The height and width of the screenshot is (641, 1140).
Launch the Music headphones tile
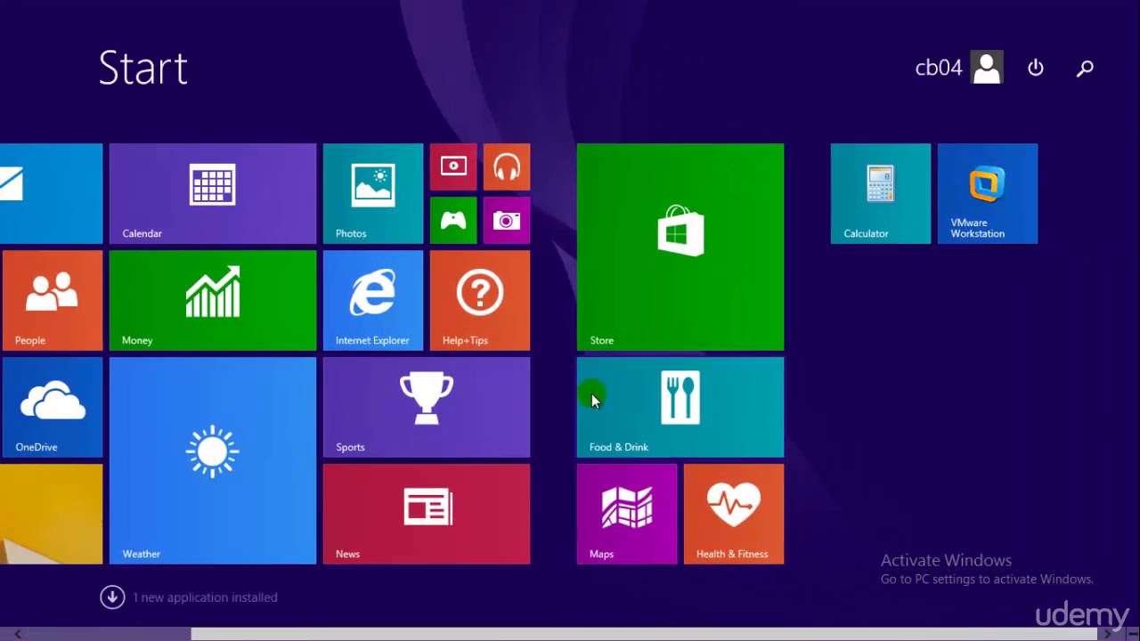click(507, 166)
